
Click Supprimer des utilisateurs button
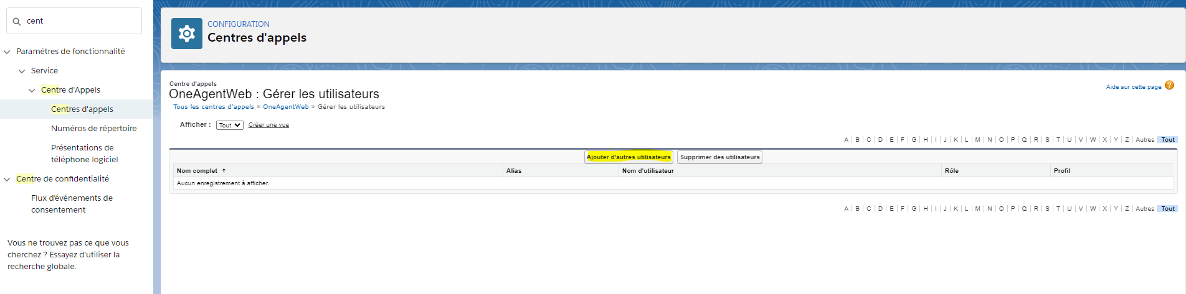point(719,157)
